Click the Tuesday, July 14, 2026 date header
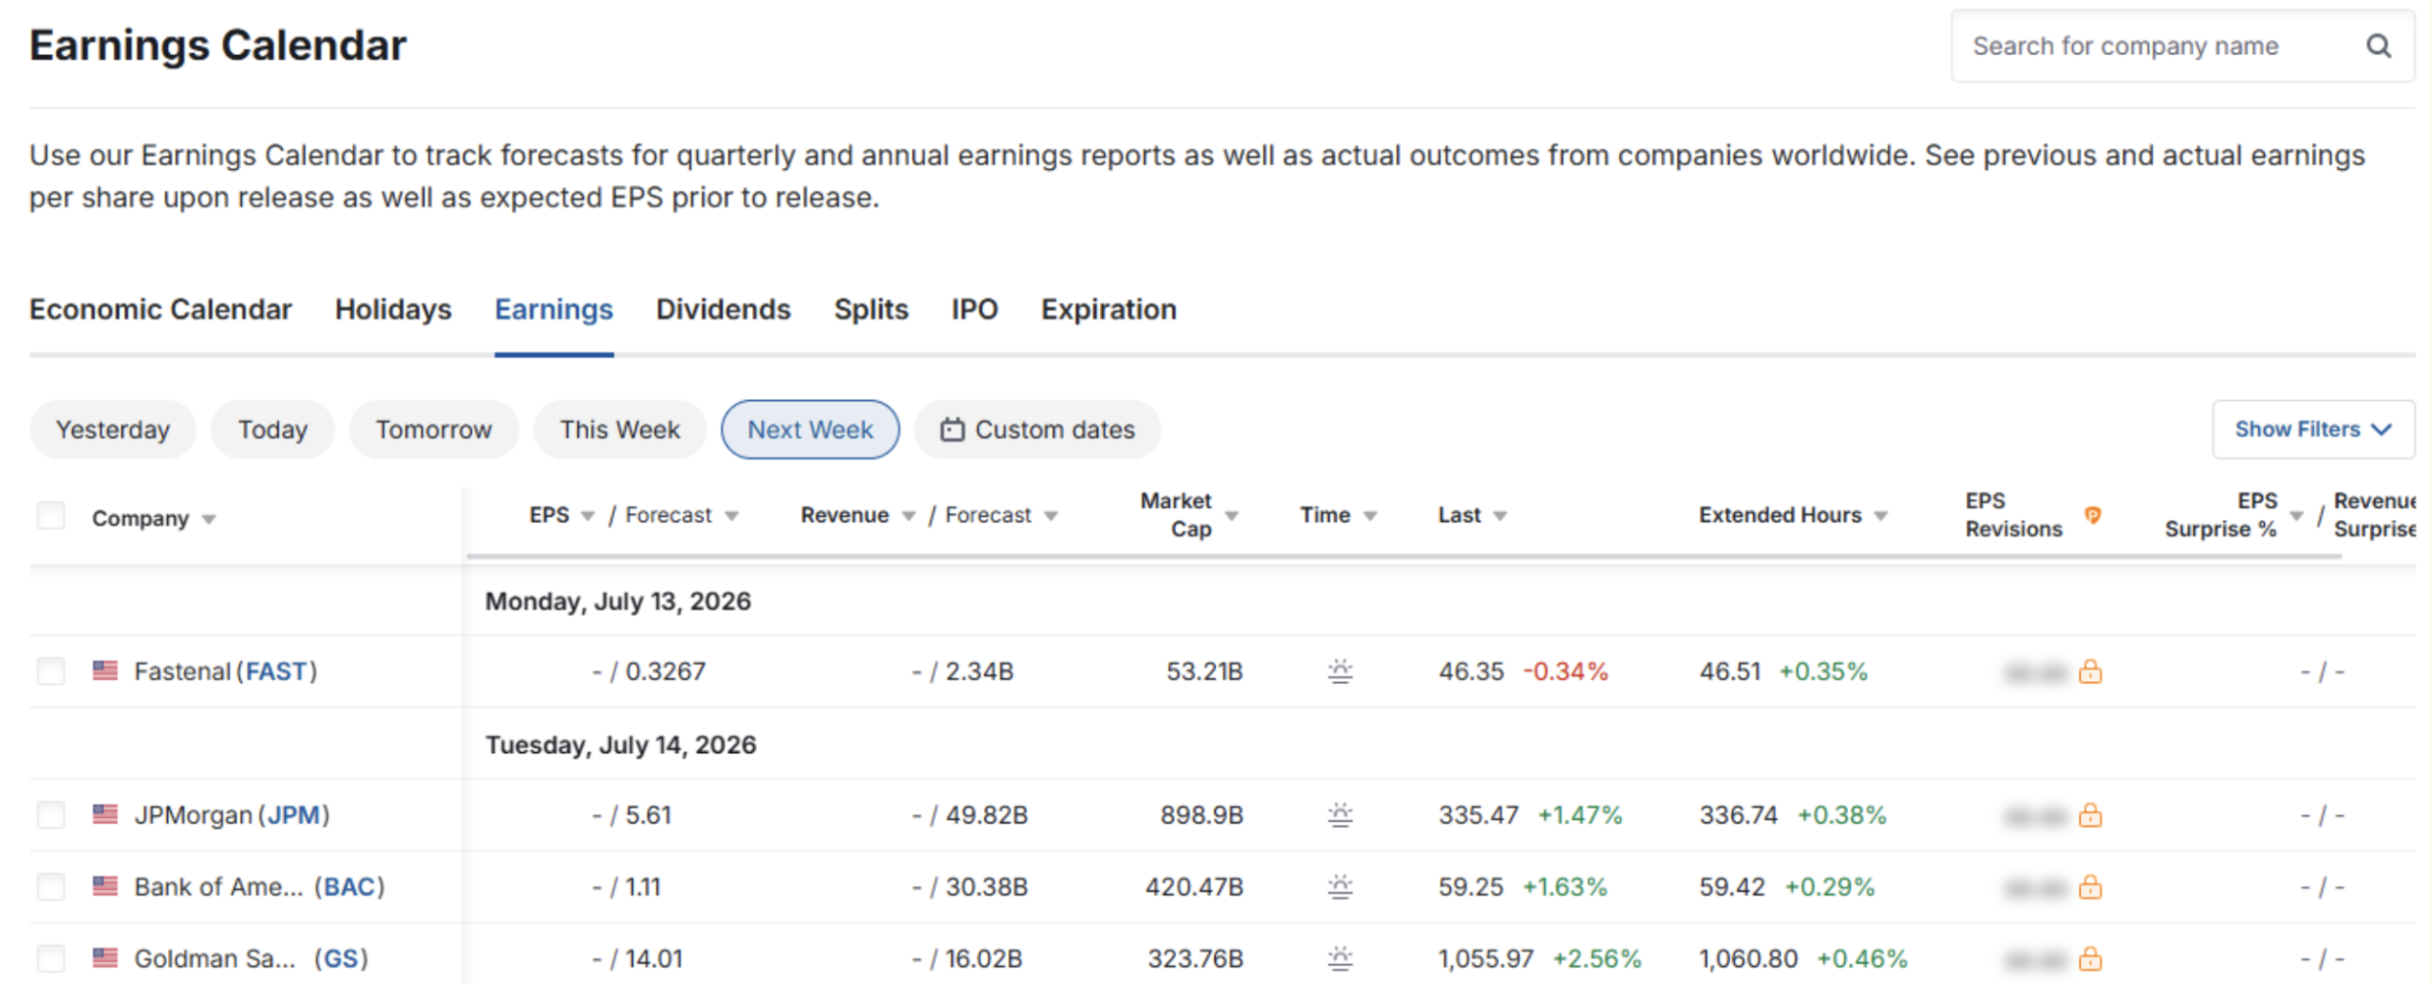Image resolution: width=2431 pixels, height=983 pixels. pos(621,745)
